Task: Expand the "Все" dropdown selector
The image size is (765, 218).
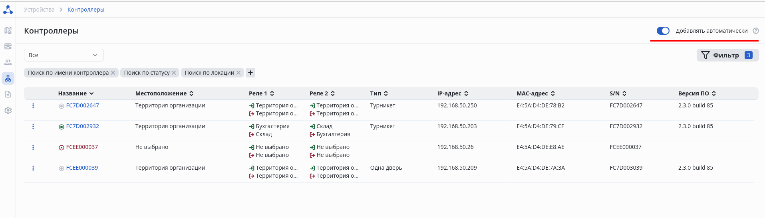Action: pyautogui.click(x=64, y=55)
